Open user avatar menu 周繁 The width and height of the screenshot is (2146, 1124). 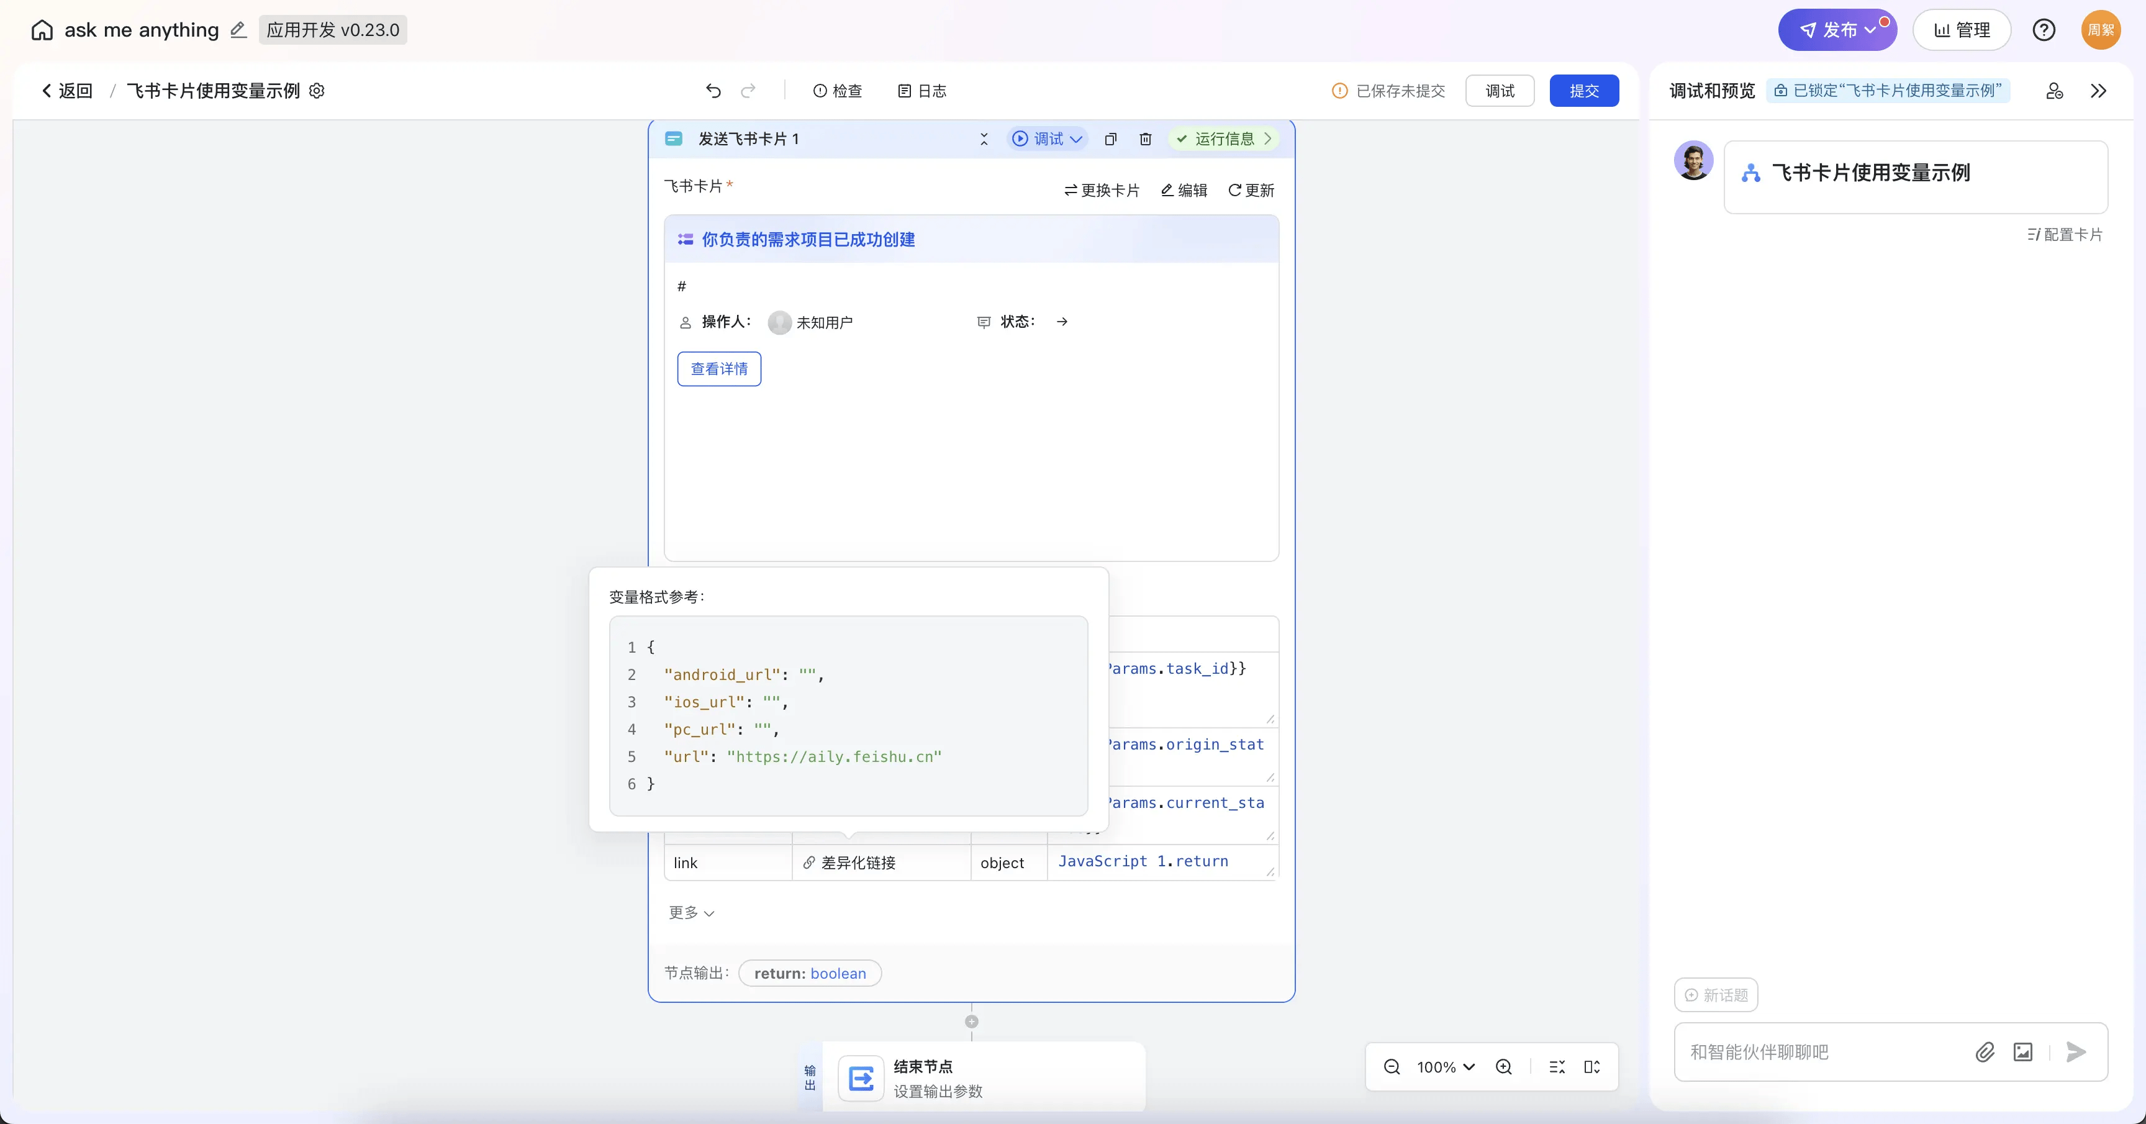(x=2100, y=30)
